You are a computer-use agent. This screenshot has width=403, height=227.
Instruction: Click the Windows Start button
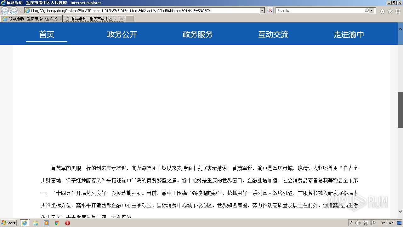click(9, 223)
